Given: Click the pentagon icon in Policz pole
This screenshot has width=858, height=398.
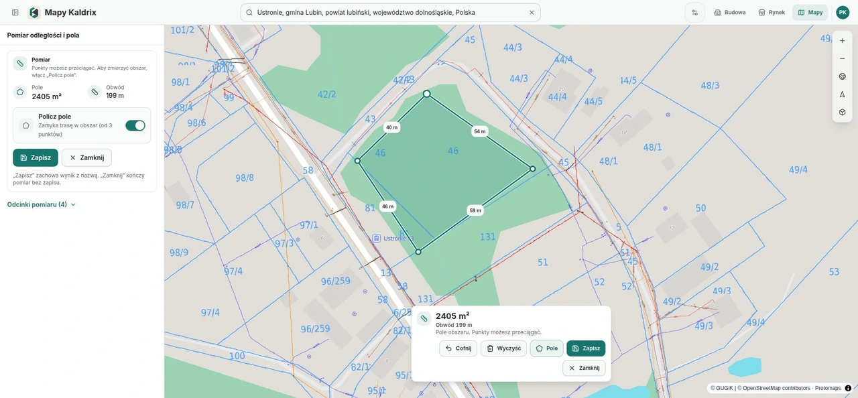Looking at the screenshot, I should (25, 125).
